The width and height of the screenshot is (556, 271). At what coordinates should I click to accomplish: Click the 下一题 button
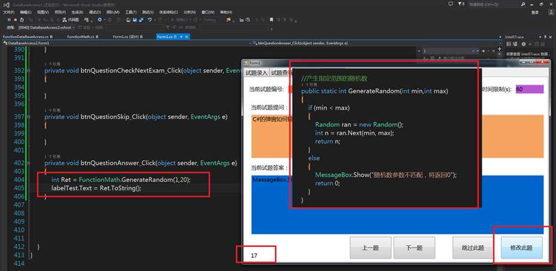[414, 248]
